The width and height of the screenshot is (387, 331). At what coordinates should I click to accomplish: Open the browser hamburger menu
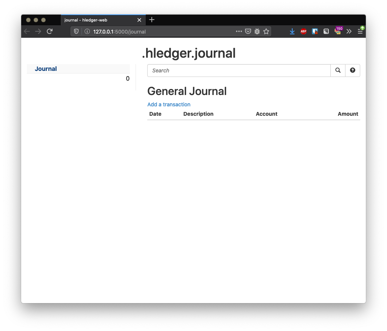pyautogui.click(x=361, y=31)
